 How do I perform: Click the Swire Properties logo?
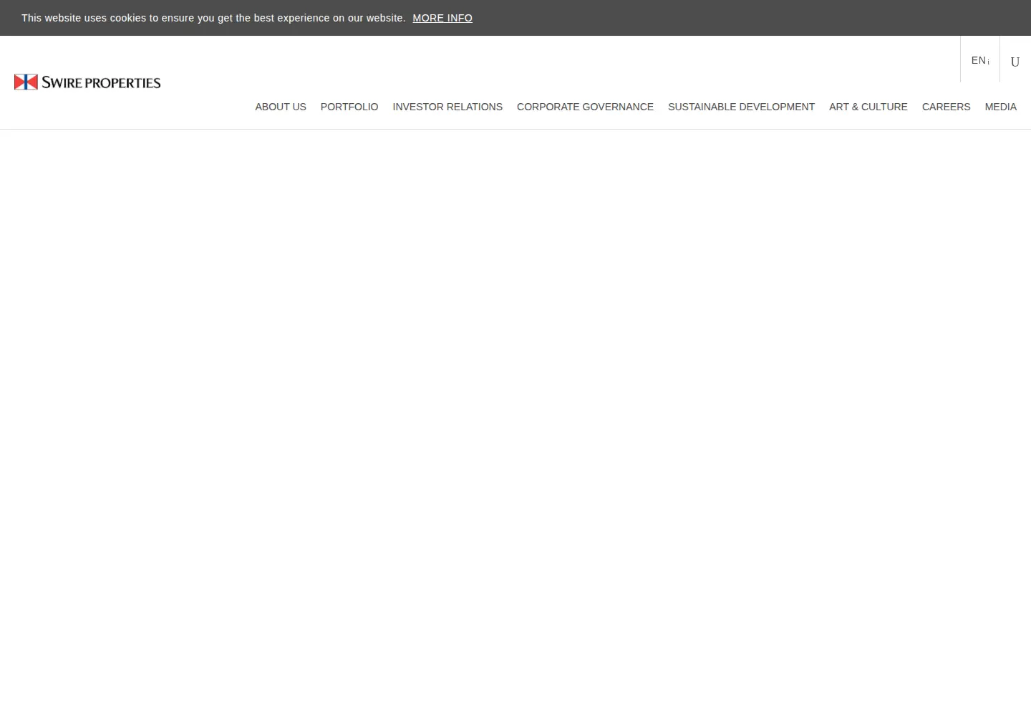click(87, 82)
